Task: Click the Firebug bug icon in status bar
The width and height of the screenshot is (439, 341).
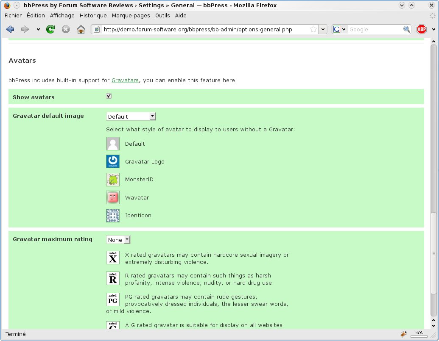Action: (403, 334)
